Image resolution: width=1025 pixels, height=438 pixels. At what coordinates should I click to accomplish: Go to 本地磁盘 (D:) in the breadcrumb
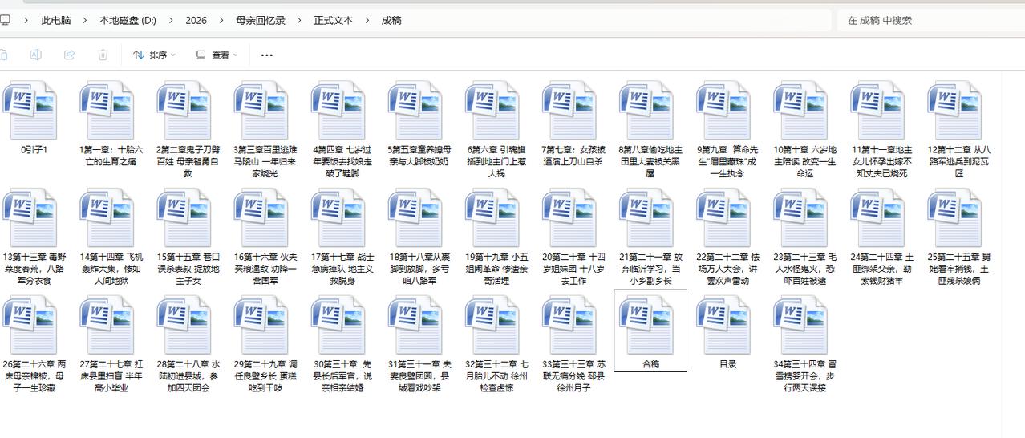coord(128,20)
